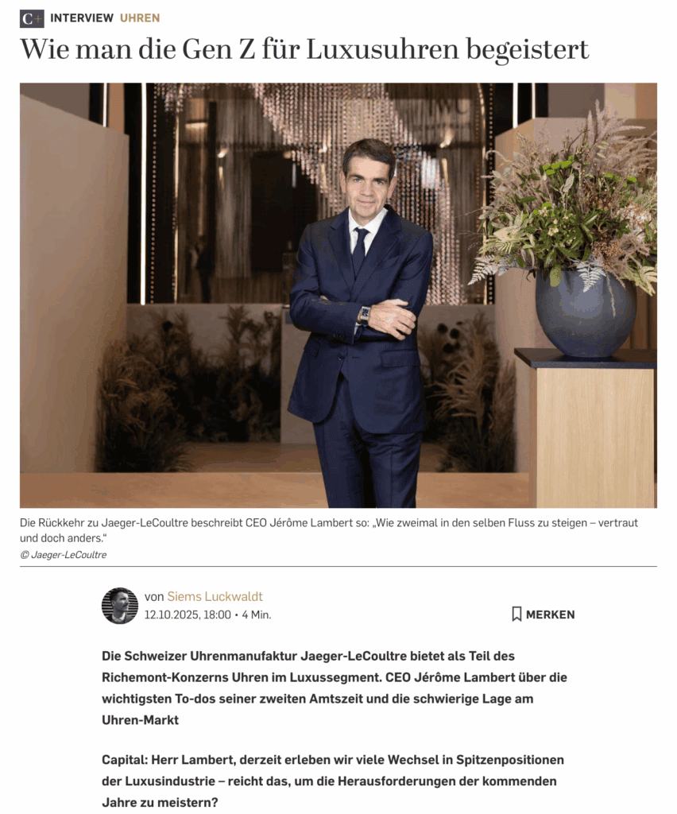The height and width of the screenshot is (814, 677).
Task: Click the MERKEN save button text
Action: point(550,614)
